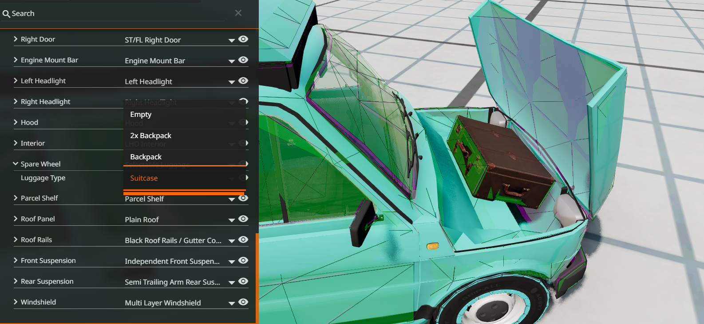
Task: Expand the Right Door tree chevron
Action: pos(16,39)
